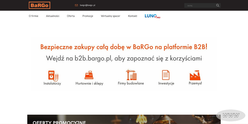Select the Firmy budowlane label

point(131,83)
